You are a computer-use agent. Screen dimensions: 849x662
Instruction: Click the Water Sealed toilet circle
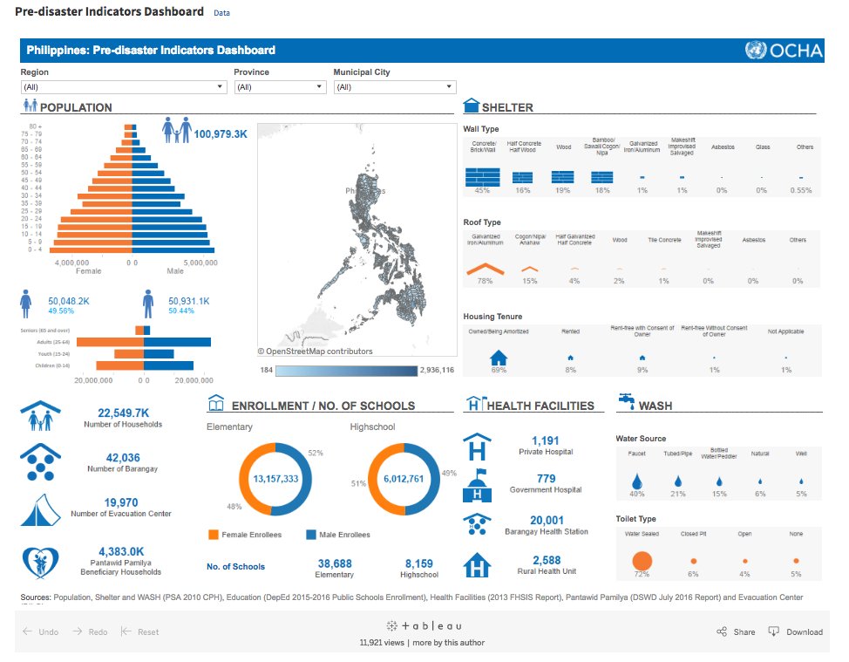[x=642, y=562]
